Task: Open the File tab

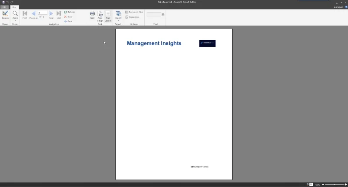Action: coord(4,7)
